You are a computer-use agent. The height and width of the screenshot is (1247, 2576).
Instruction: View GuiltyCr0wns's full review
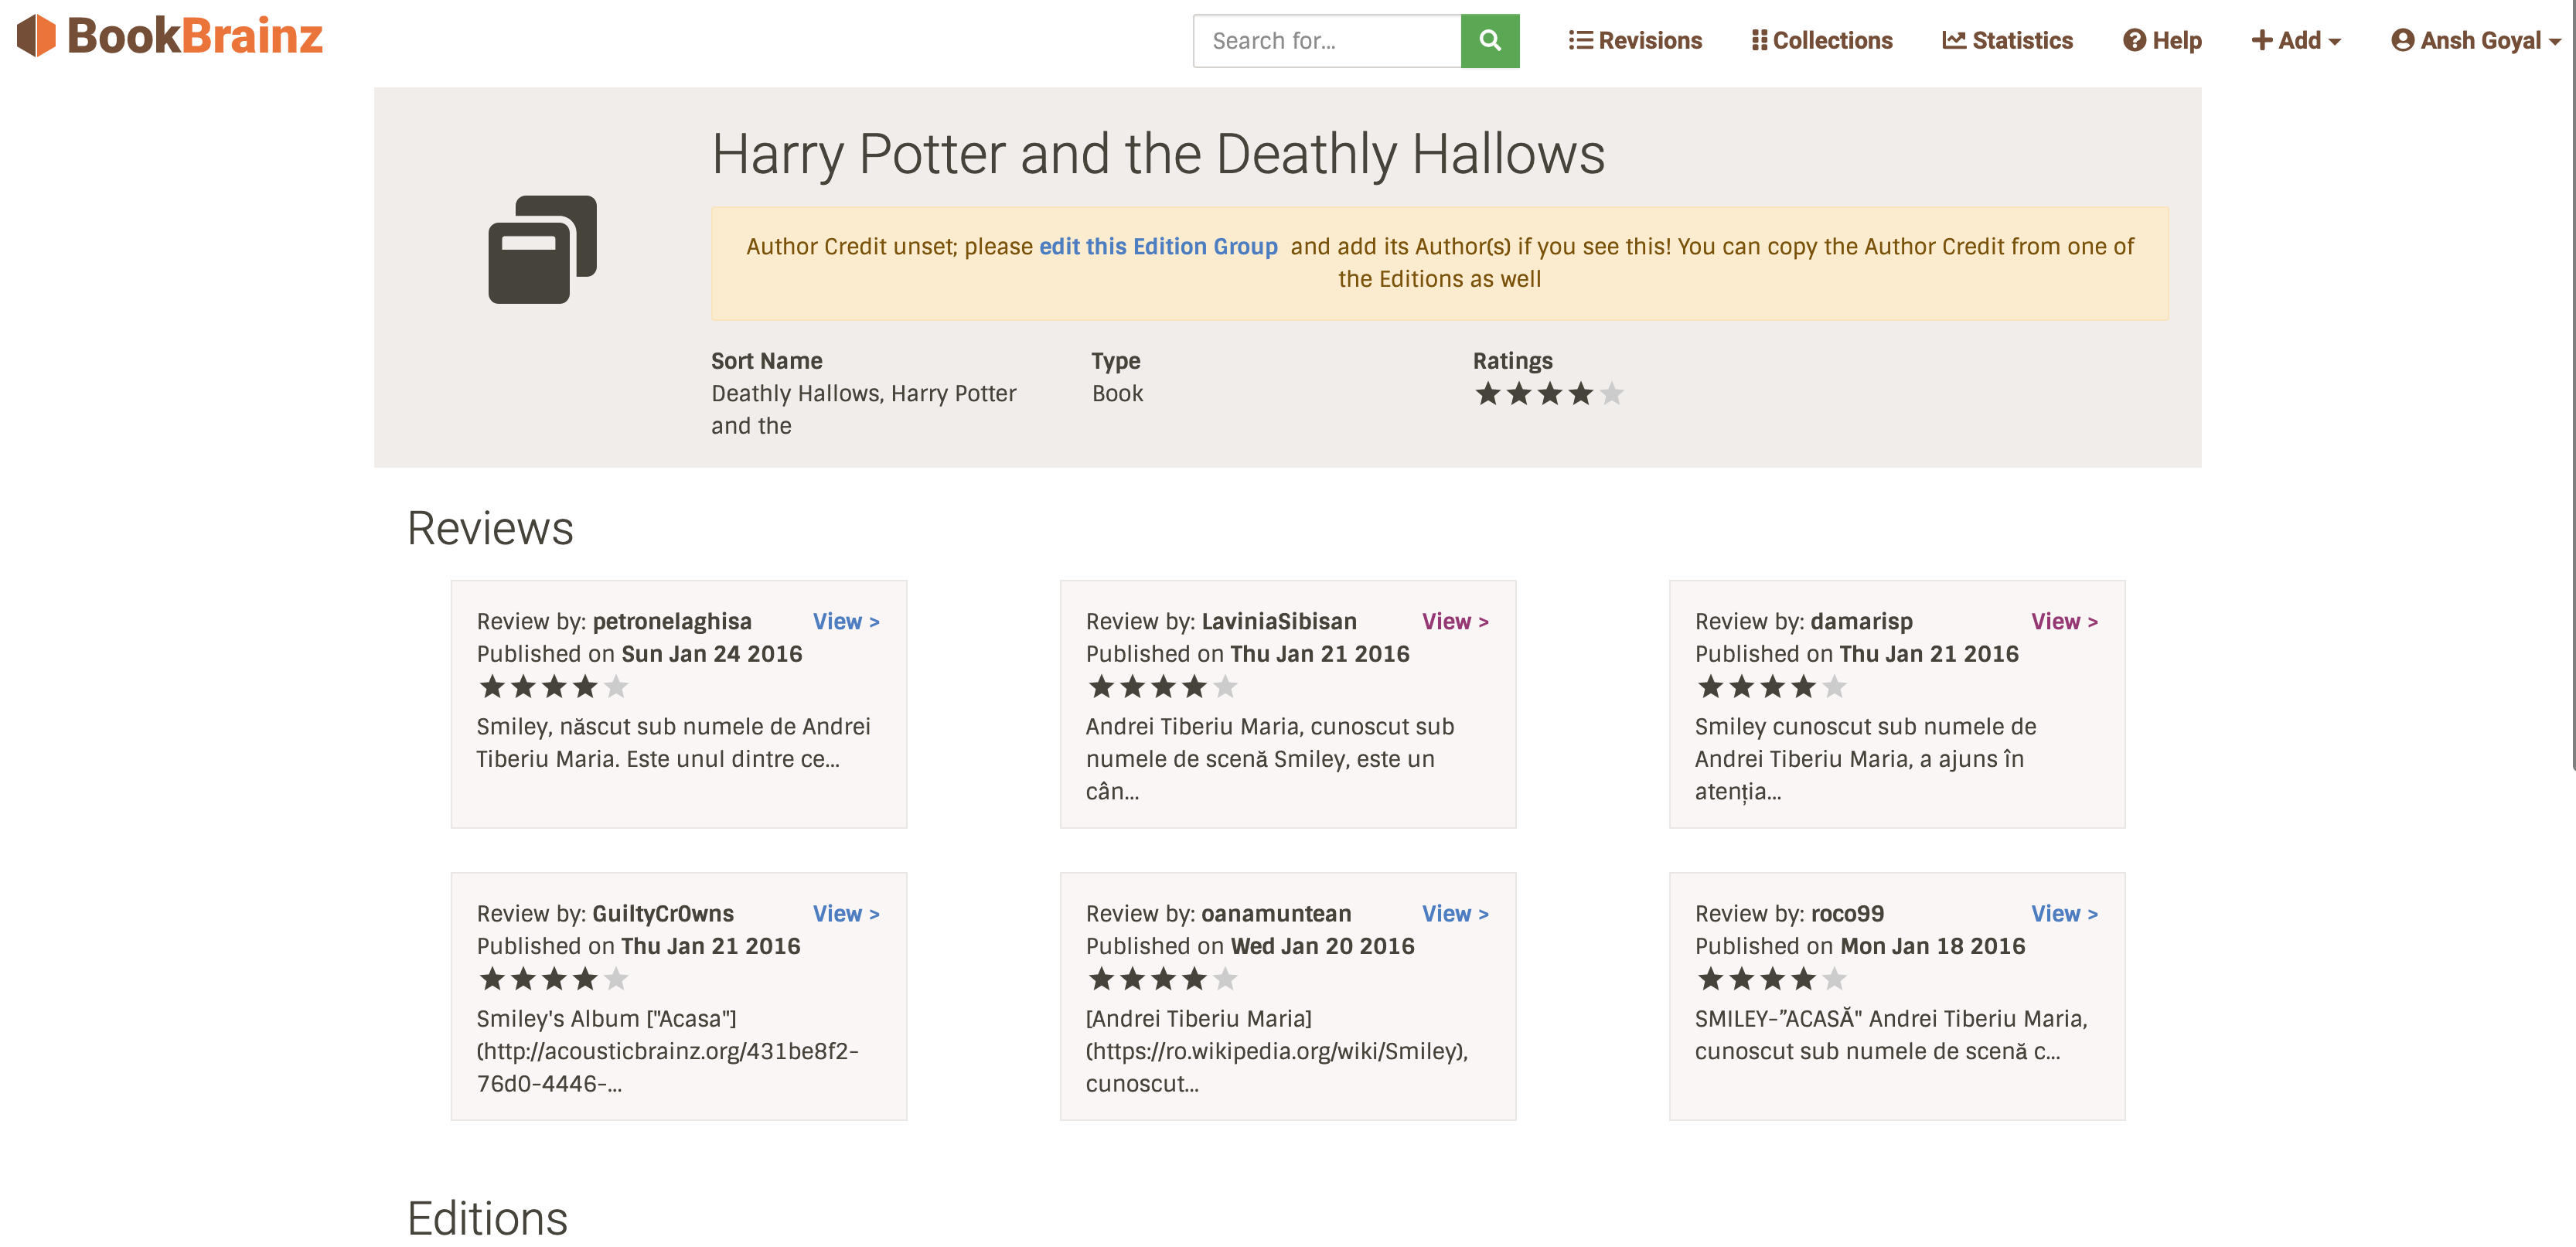[846, 914]
